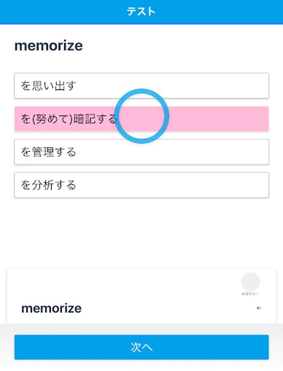This screenshot has height=371, width=283.
Task: Select the answer を管理する
Action: pos(141,152)
